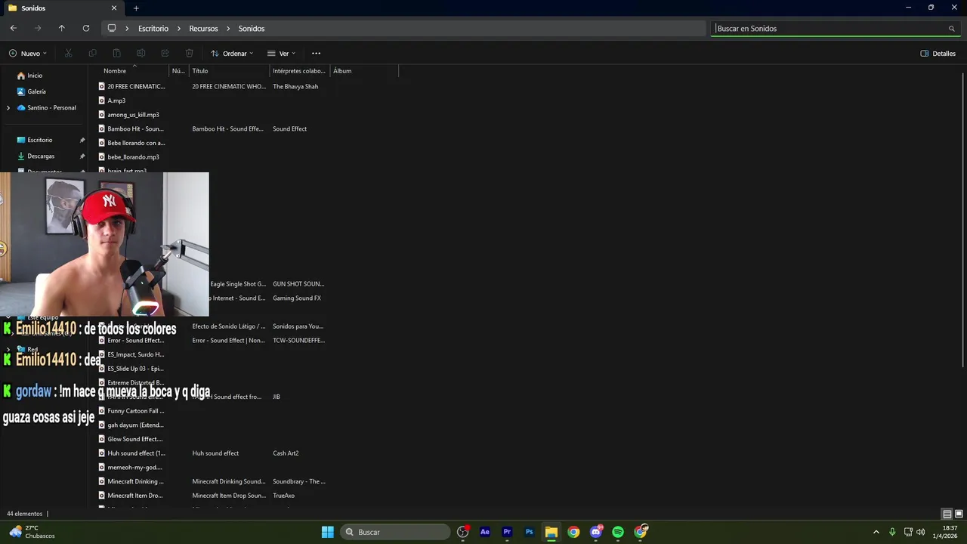Show hidden system tray icons

[x=876, y=532]
